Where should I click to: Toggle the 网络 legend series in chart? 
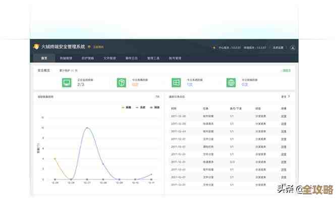pos(155,108)
